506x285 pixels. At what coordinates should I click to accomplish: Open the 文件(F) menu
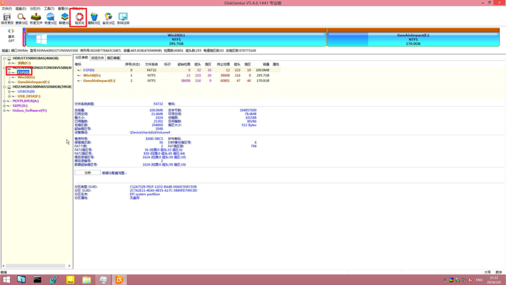(6, 9)
